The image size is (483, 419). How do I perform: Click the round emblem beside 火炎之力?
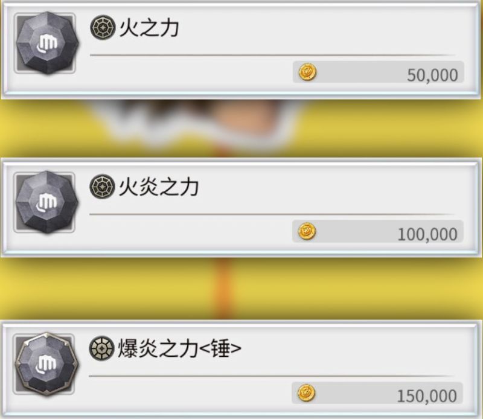(x=102, y=187)
